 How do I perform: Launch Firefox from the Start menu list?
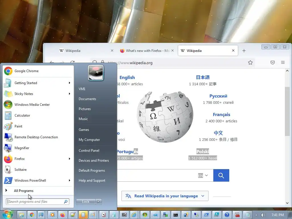[38, 159]
